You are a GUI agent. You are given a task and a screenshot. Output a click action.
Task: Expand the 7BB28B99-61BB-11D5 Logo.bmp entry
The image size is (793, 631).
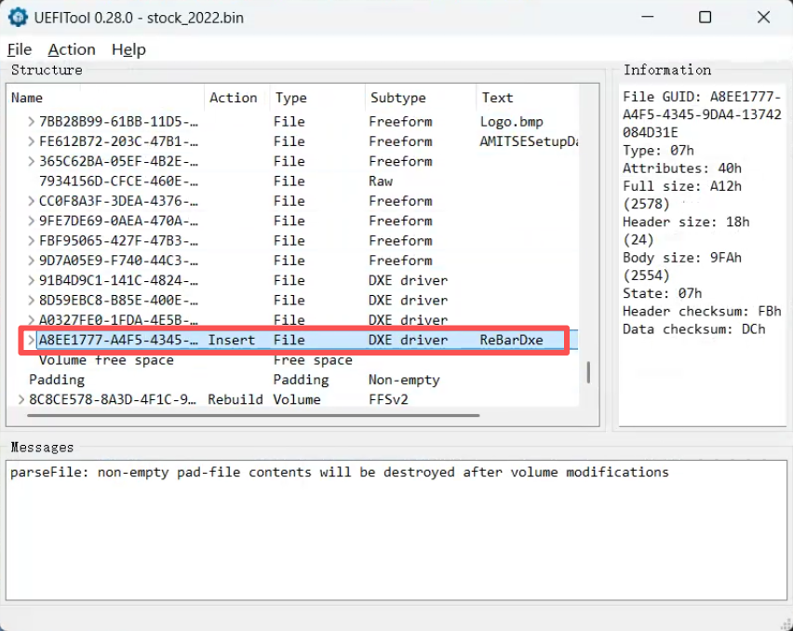click(32, 122)
